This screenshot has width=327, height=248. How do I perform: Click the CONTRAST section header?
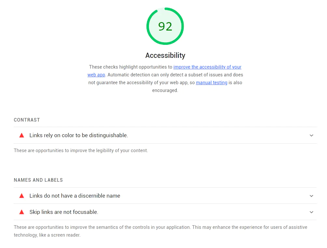27,120
